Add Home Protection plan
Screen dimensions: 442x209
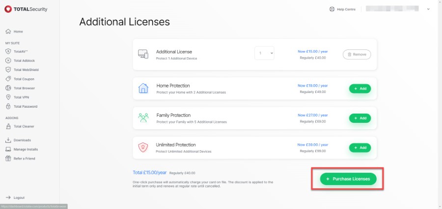(359, 89)
